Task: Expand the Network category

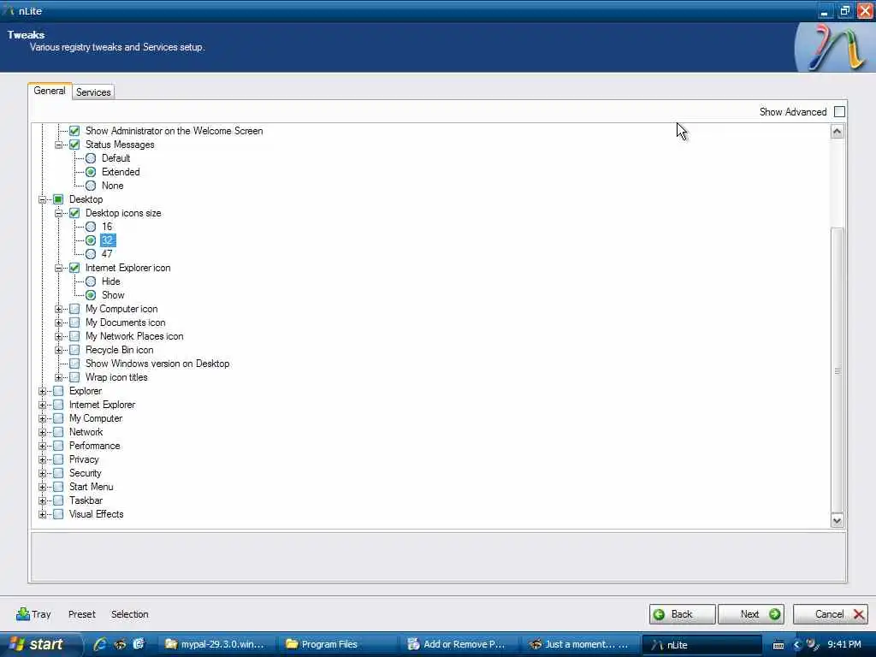Action: [x=43, y=432]
